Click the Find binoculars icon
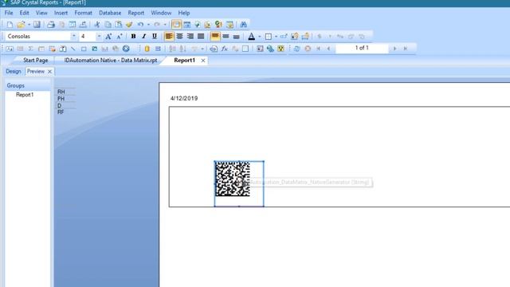Screen dimensions: 510x287 click(x=243, y=25)
